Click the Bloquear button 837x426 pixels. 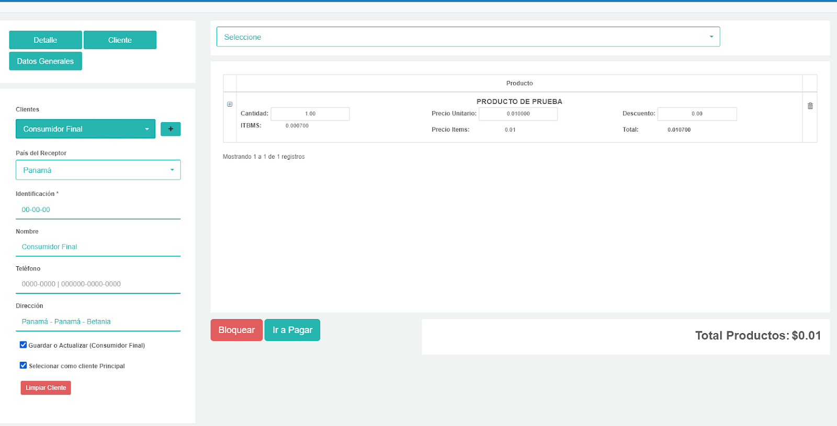tap(236, 330)
